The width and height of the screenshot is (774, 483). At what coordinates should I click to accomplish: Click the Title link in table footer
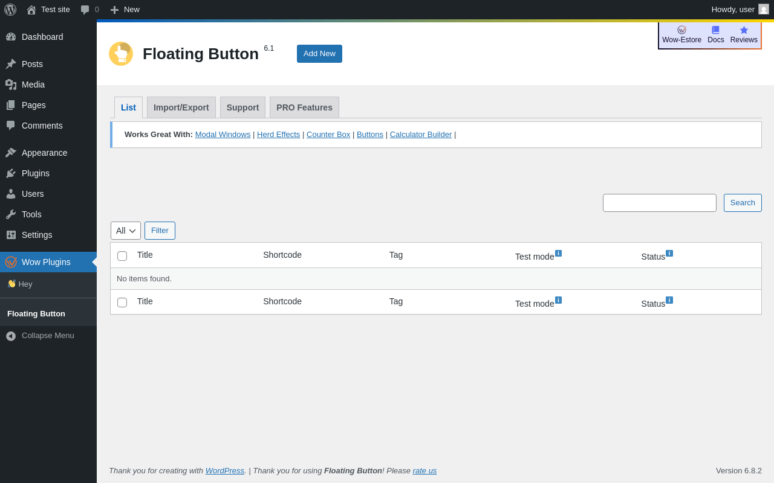tap(145, 301)
